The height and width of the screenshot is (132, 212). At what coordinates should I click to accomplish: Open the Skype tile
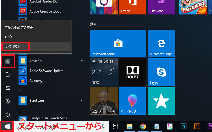[x=161, y=72]
